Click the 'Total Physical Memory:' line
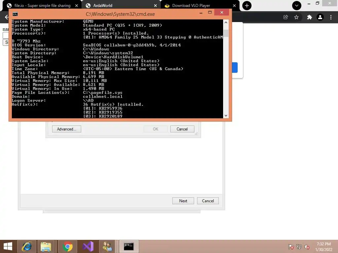The height and width of the screenshot is (253, 338). pyautogui.click(x=58, y=73)
